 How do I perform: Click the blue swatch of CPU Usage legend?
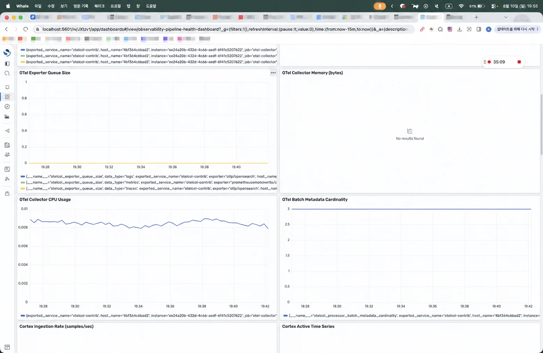pos(23,316)
